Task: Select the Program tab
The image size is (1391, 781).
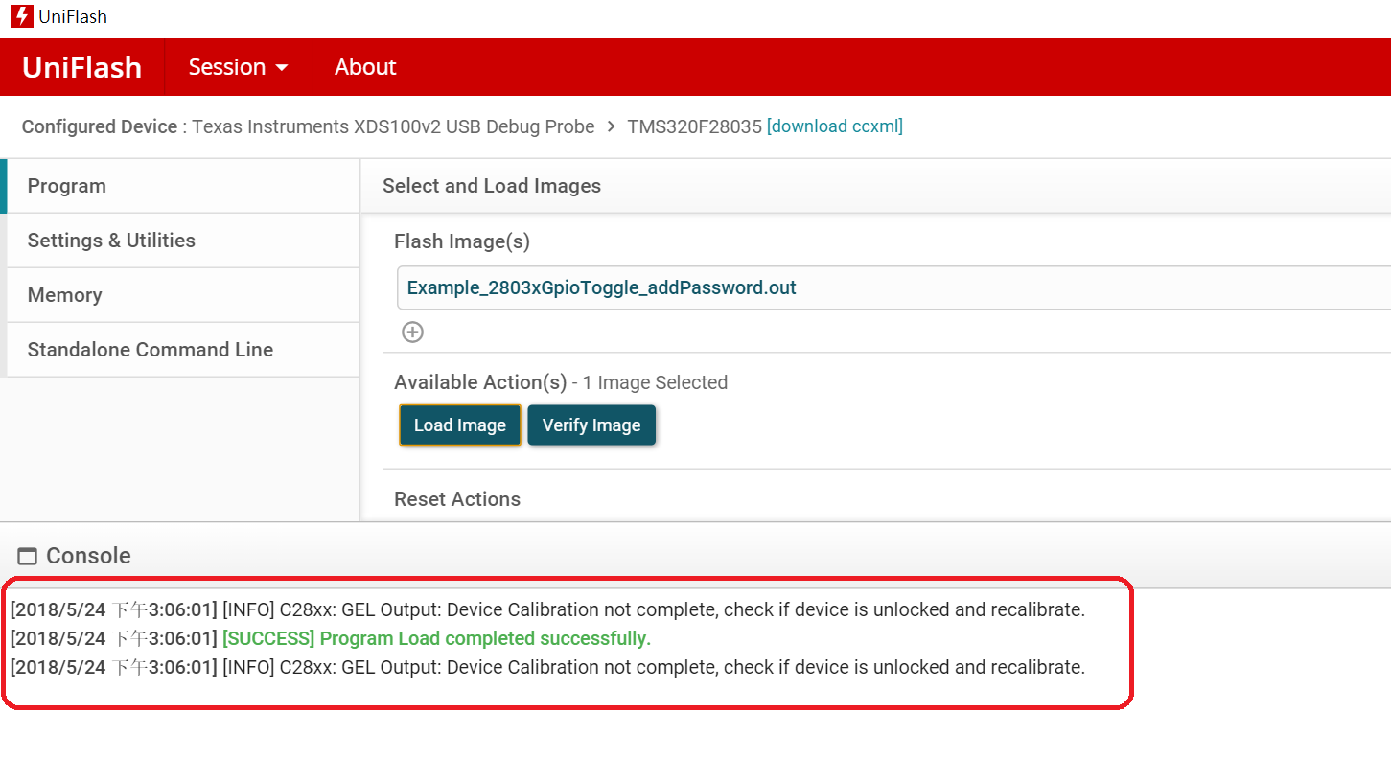Action: tap(183, 186)
